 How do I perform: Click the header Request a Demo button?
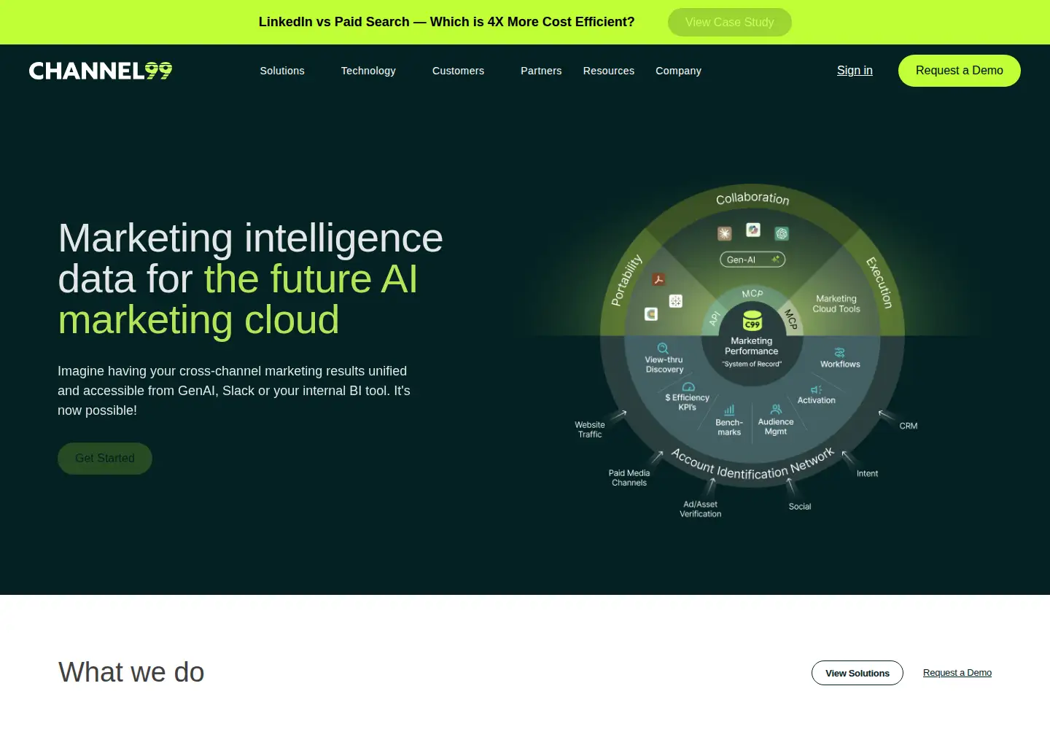960,71
